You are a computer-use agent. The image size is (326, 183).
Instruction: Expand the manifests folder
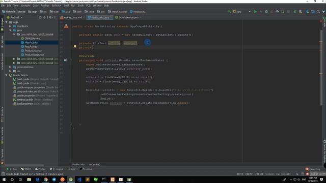click(x=10, y=26)
